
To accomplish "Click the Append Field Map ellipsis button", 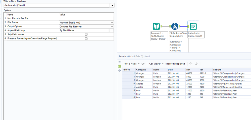I will (111, 30).
